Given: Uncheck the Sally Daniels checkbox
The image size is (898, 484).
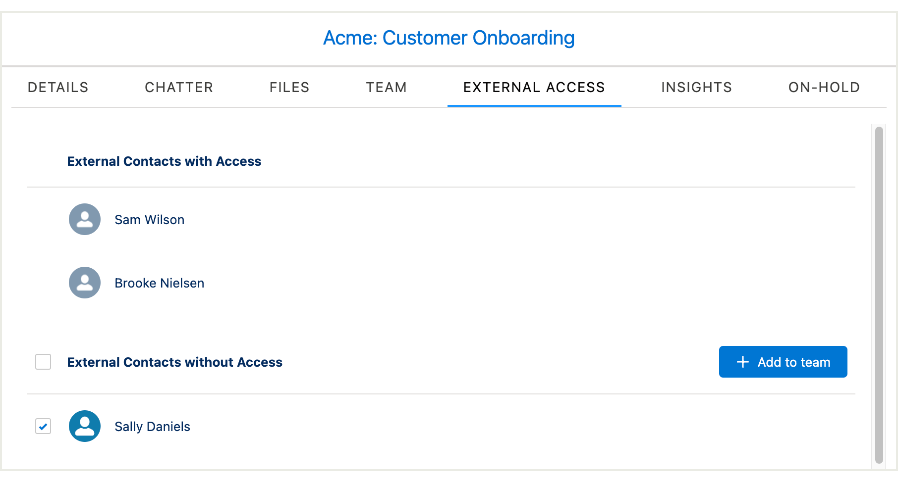Looking at the screenshot, I should pos(43,426).
